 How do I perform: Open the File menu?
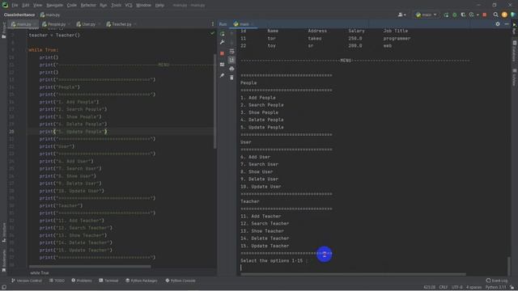15,6
